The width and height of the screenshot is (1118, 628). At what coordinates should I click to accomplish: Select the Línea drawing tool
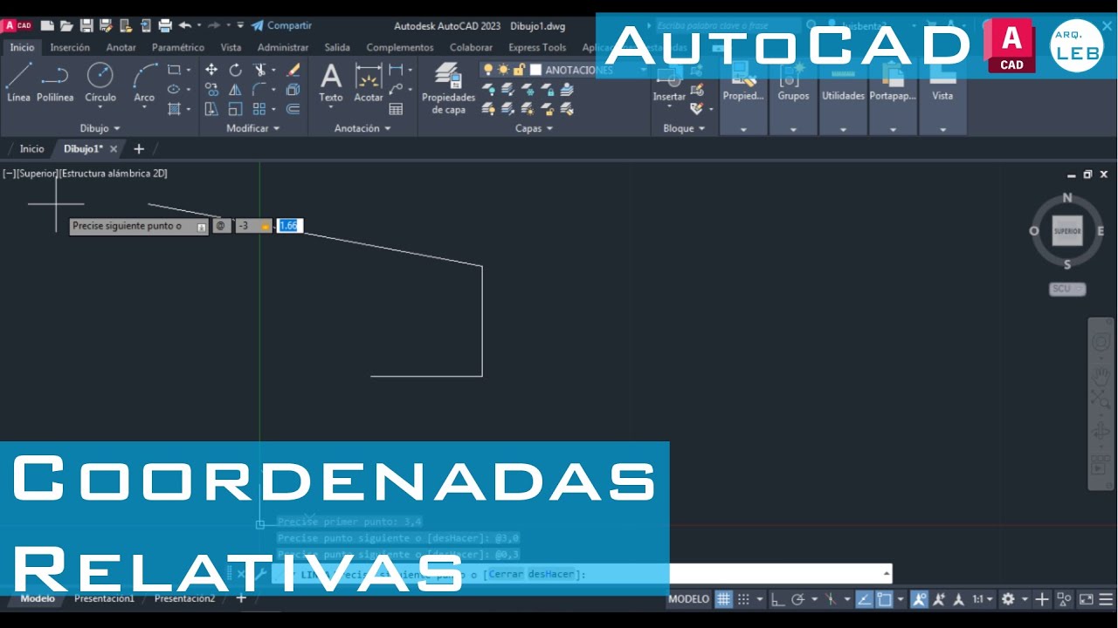pyautogui.click(x=18, y=83)
